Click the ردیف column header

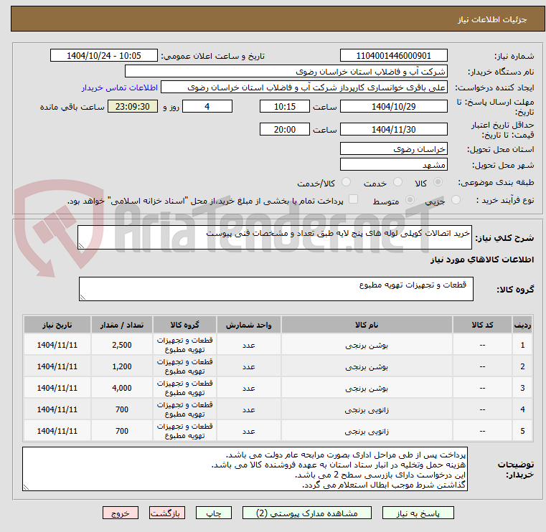pyautogui.click(x=522, y=325)
